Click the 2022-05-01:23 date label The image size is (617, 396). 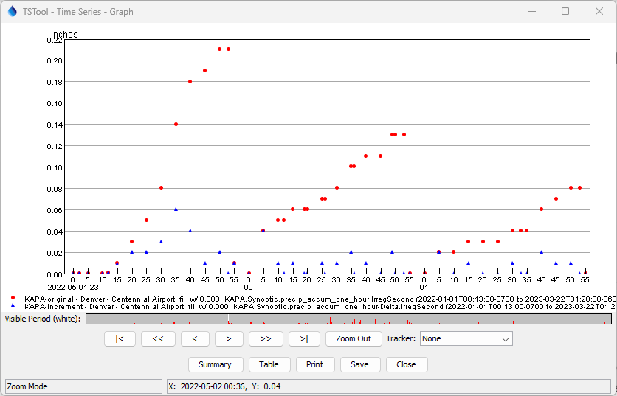click(73, 288)
